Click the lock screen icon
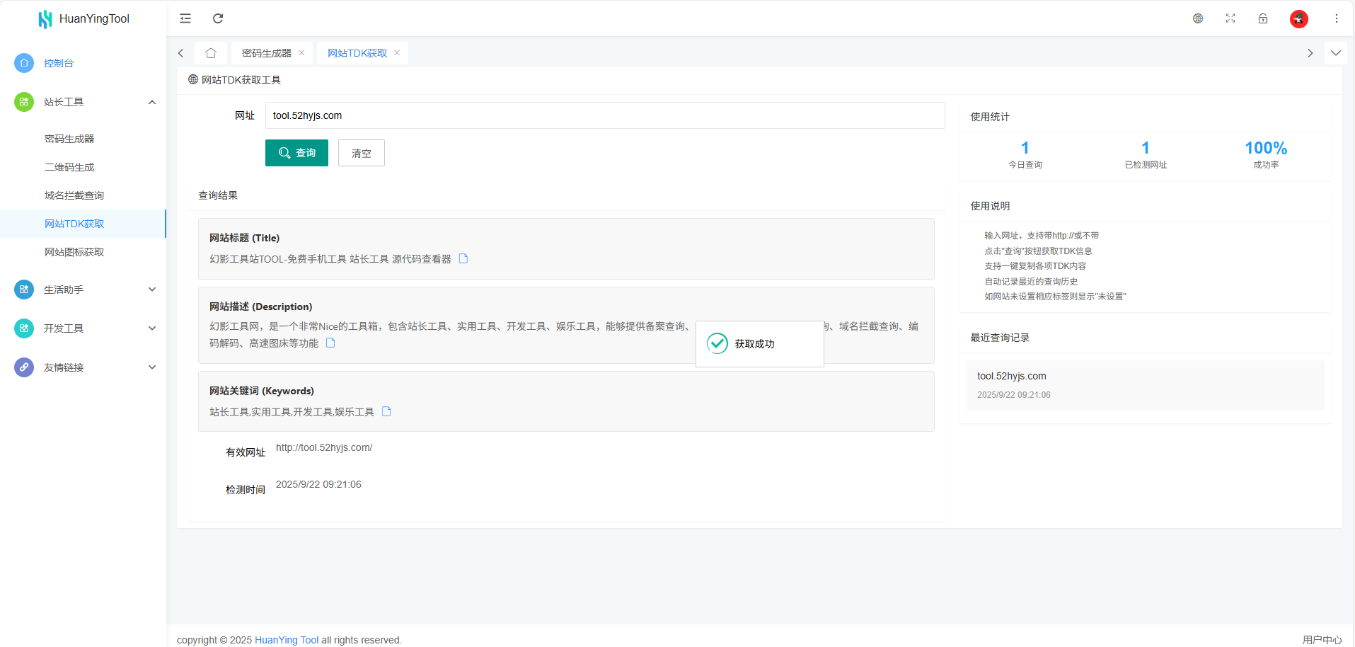The height and width of the screenshot is (647, 1355). tap(1263, 18)
